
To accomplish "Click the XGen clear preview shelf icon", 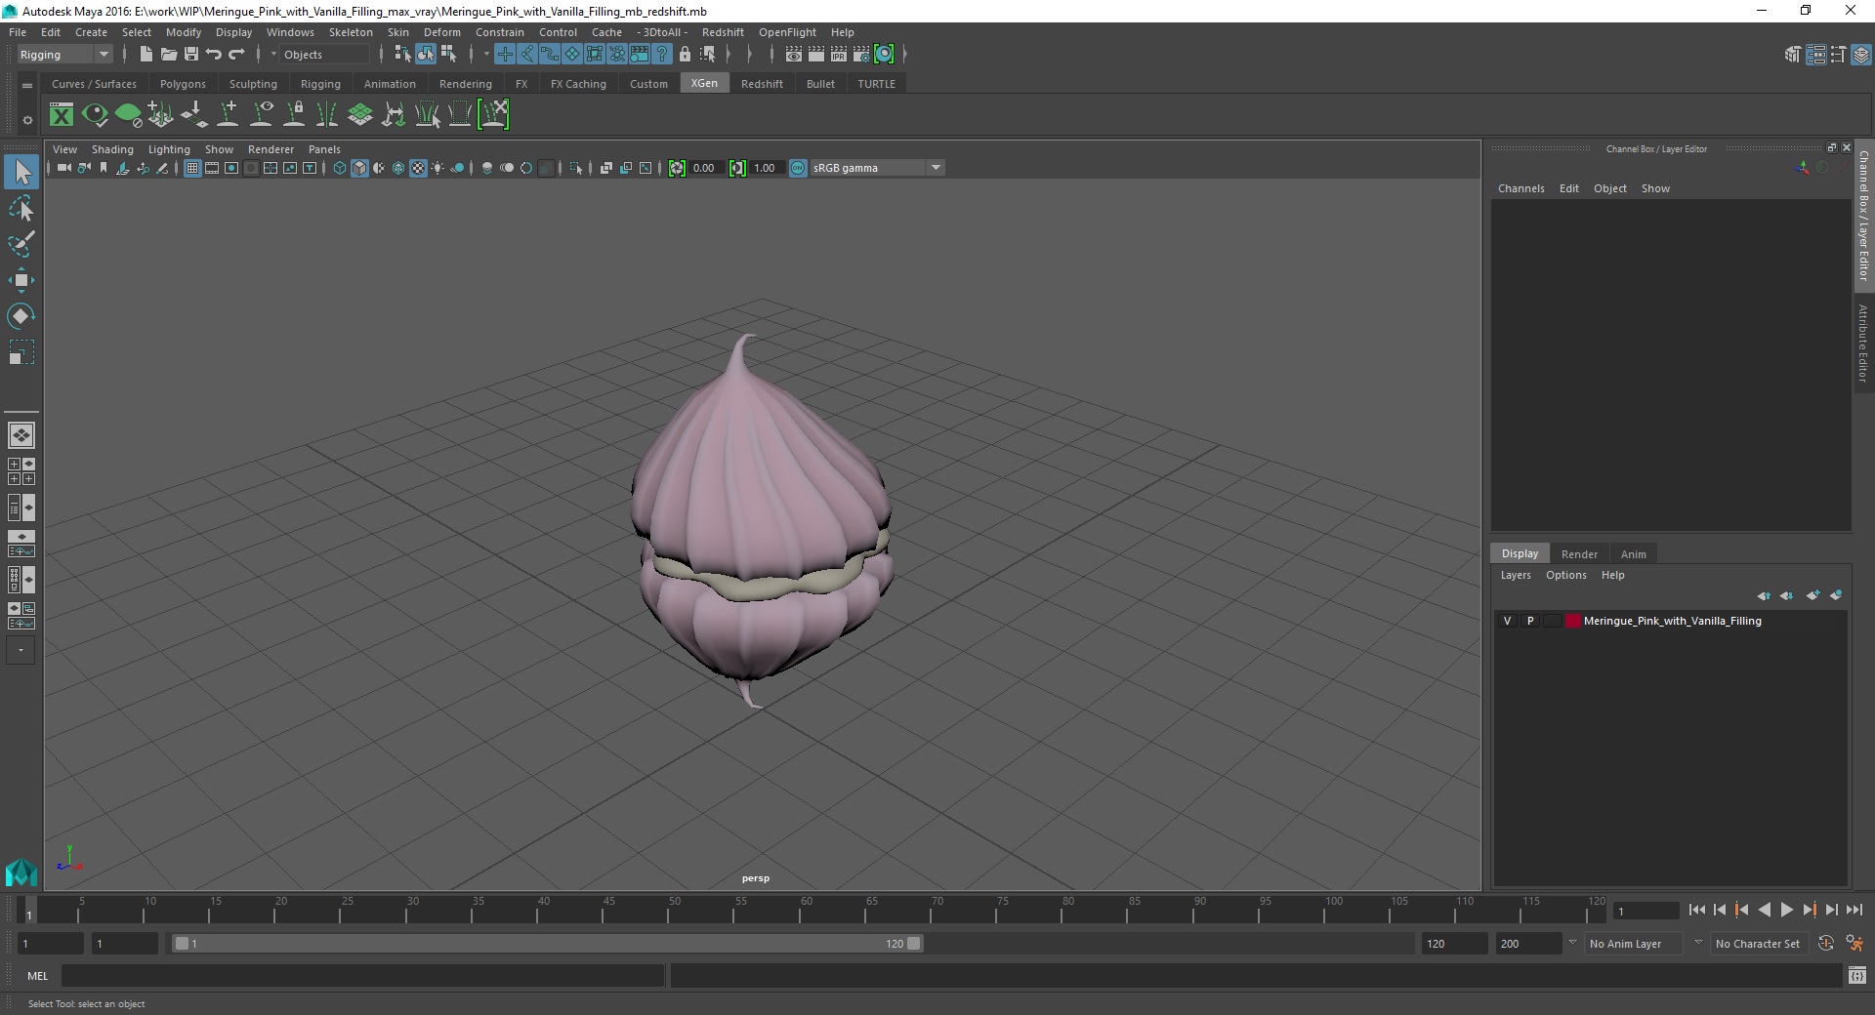I will click(x=128, y=115).
